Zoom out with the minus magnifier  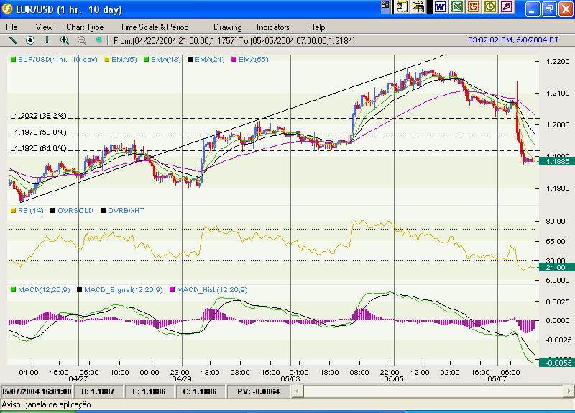pos(81,40)
